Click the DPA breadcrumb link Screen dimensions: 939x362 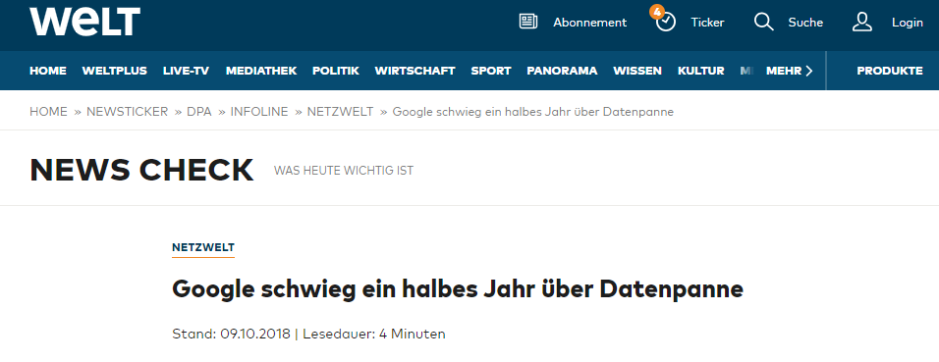198,112
